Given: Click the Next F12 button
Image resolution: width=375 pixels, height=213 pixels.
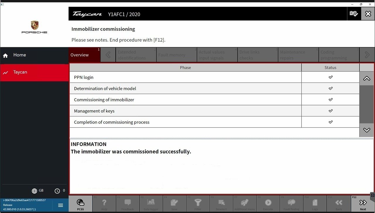Looking at the screenshot, I should [363, 204].
